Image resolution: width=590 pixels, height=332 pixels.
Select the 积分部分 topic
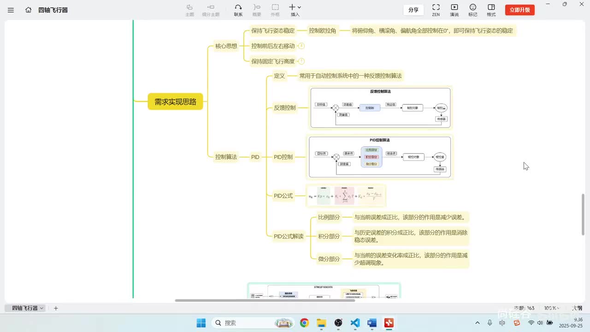tap(329, 236)
